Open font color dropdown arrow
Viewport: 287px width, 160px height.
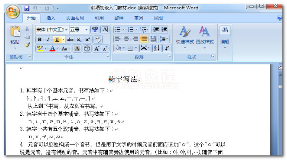pos(58,48)
